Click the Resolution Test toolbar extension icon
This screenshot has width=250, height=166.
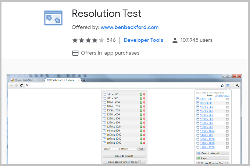tap(228, 85)
